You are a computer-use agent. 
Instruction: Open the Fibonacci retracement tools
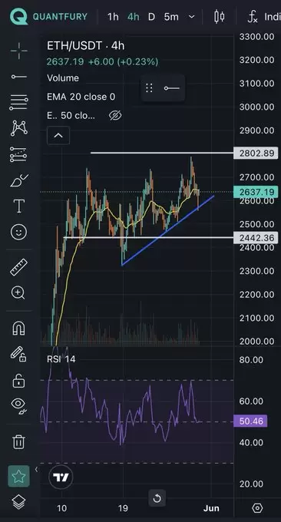(19, 103)
